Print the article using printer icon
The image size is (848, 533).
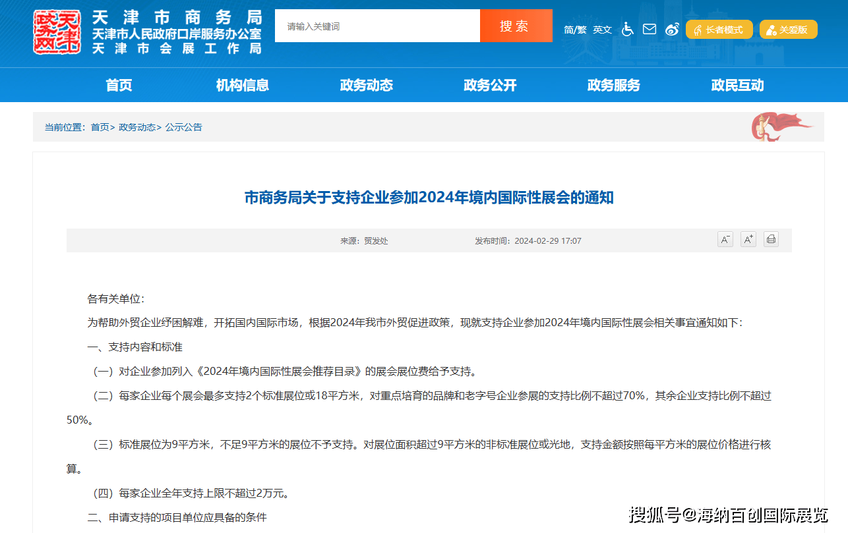pyautogui.click(x=771, y=239)
